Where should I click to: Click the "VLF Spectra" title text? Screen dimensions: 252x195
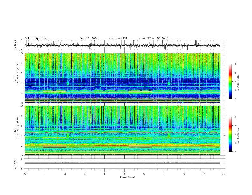36,38
